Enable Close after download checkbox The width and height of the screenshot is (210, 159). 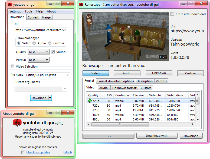tap(172, 14)
